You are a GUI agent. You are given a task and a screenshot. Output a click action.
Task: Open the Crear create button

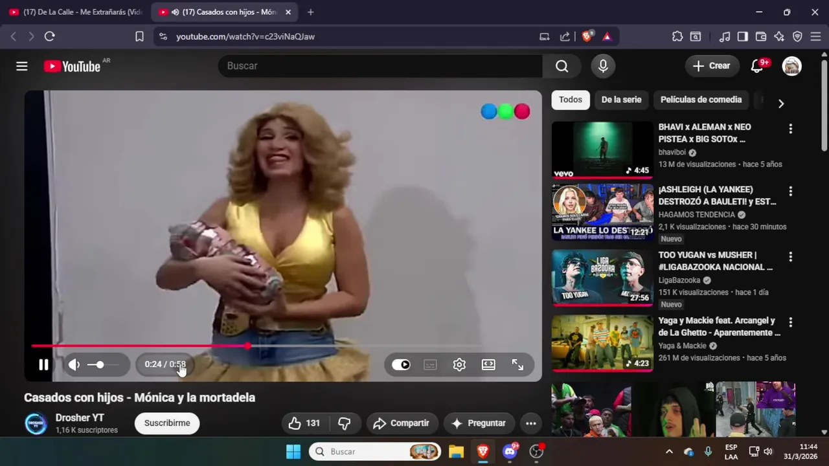point(711,66)
